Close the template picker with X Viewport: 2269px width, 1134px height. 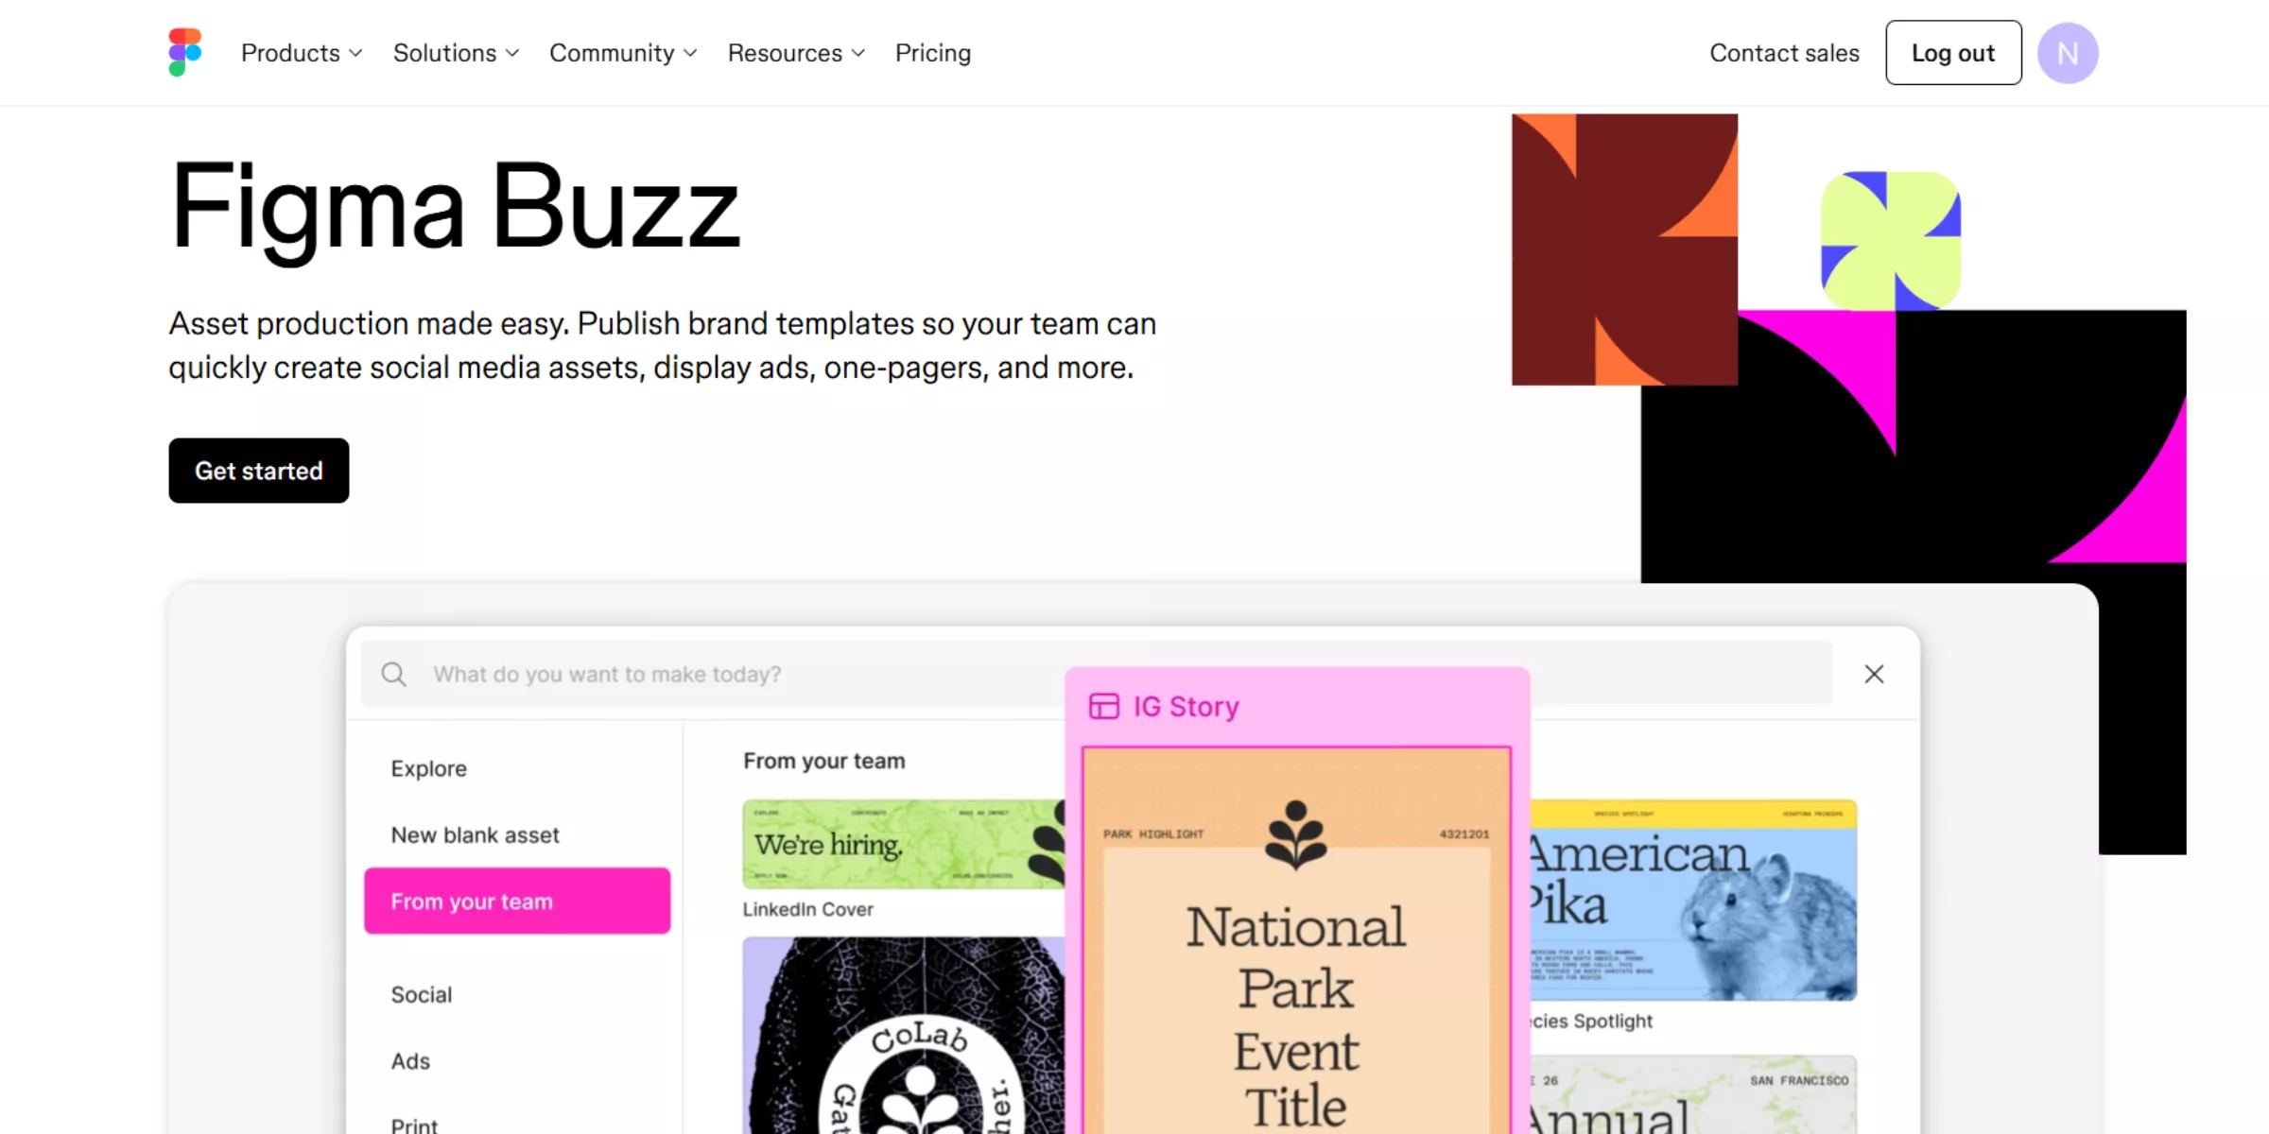[1874, 674]
